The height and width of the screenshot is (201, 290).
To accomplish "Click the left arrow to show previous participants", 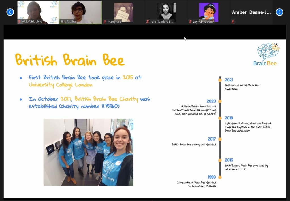I will 10,12.
